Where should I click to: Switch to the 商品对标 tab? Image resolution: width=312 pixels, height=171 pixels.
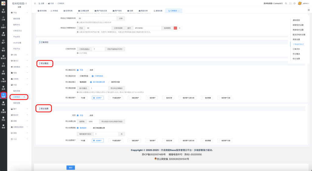[x=143, y=11]
